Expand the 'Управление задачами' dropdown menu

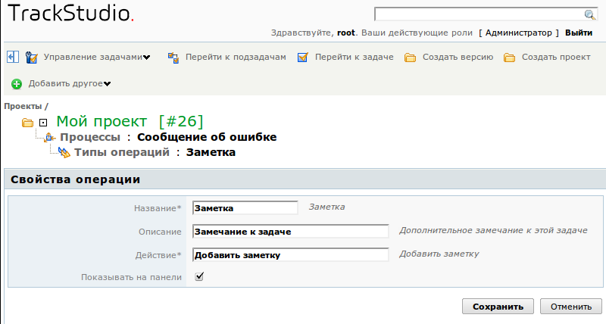point(146,58)
